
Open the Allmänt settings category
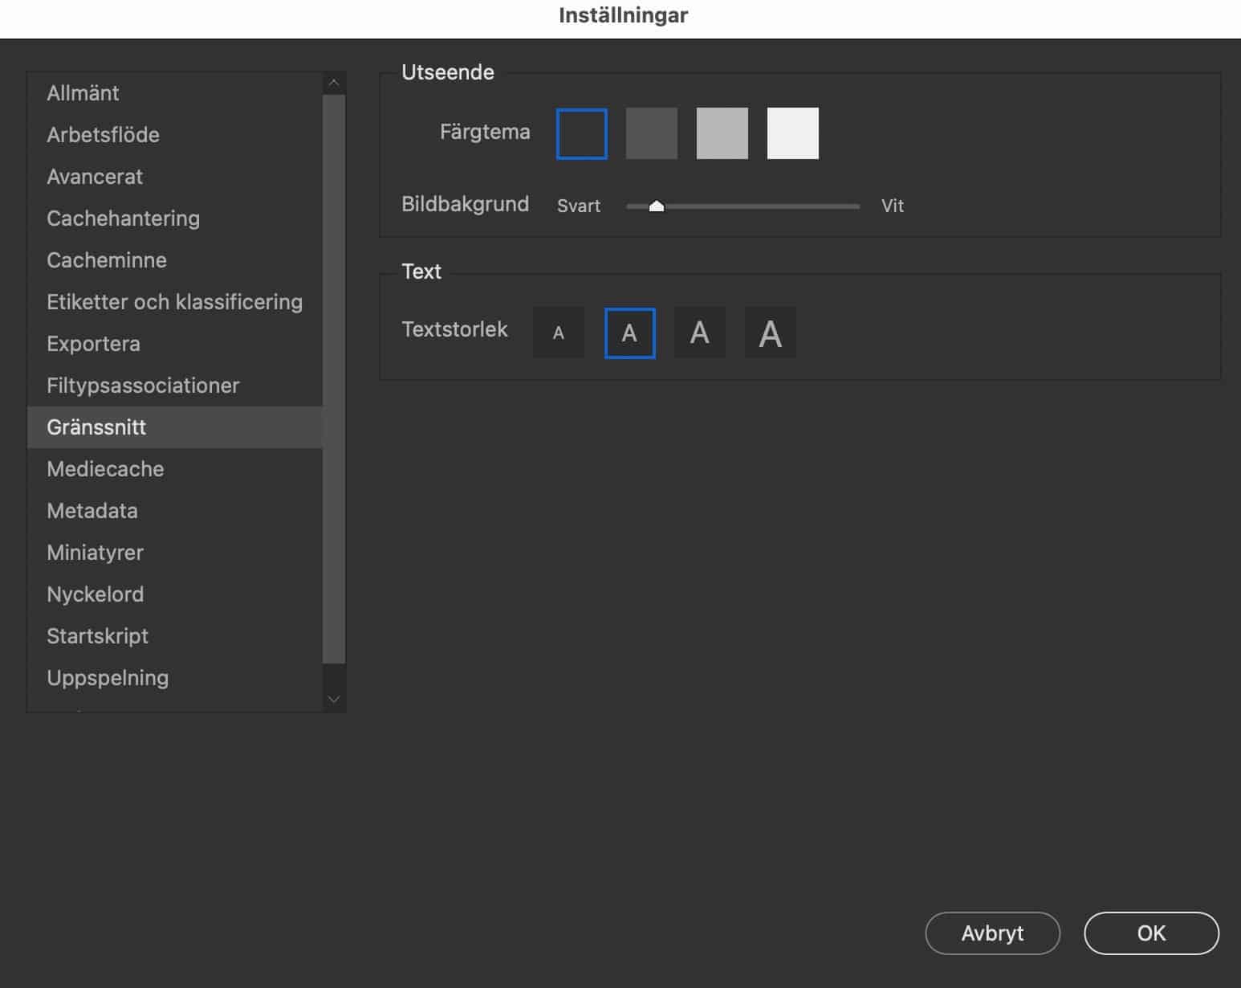[x=83, y=93]
